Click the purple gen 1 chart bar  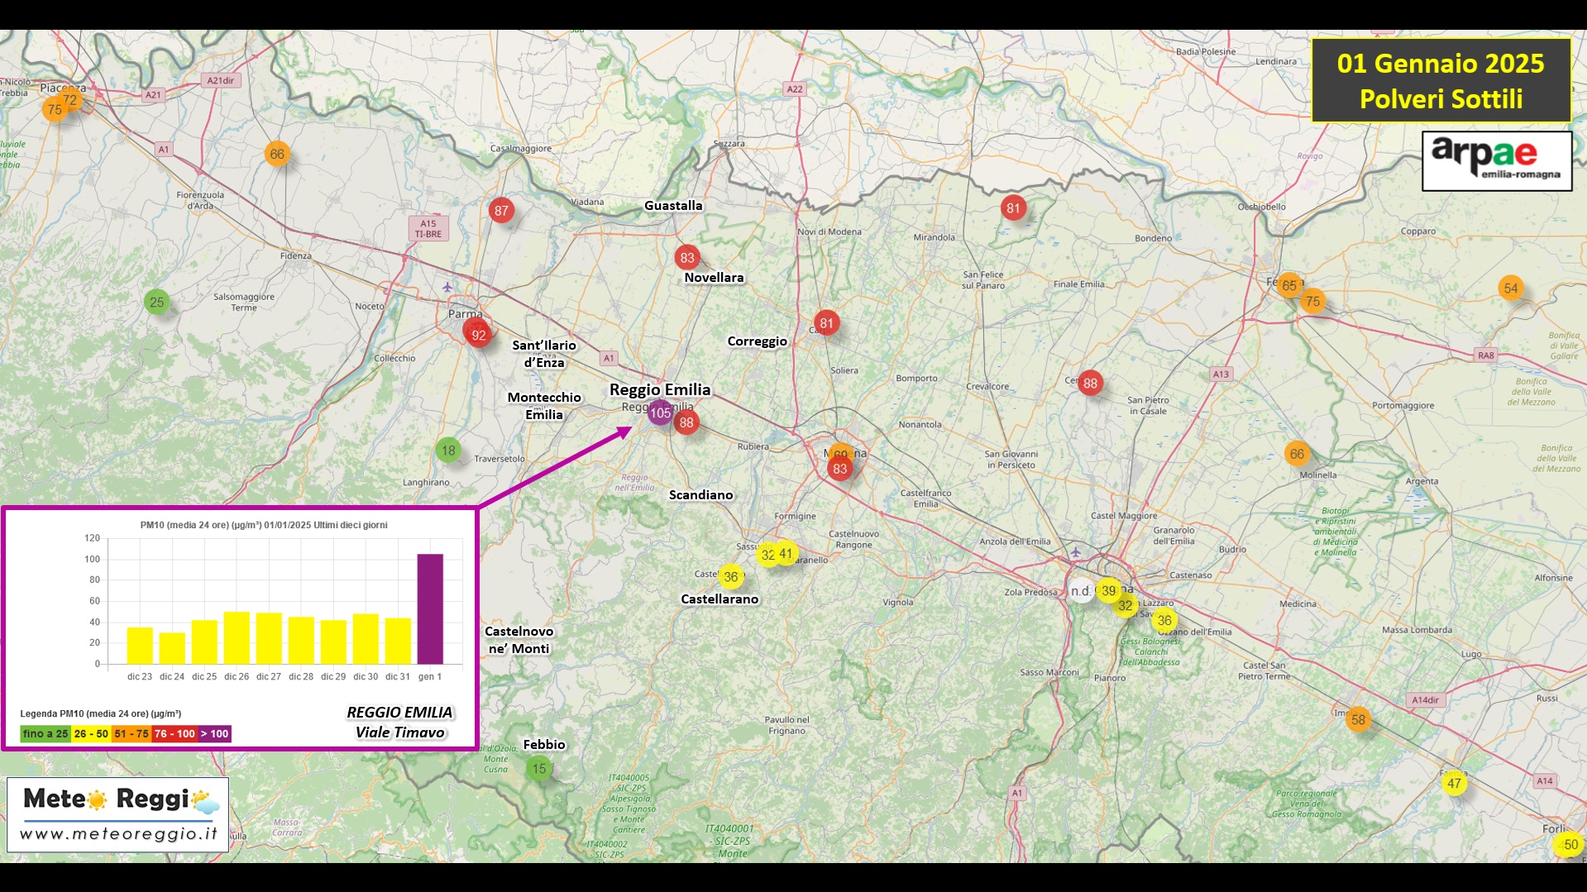tap(430, 608)
